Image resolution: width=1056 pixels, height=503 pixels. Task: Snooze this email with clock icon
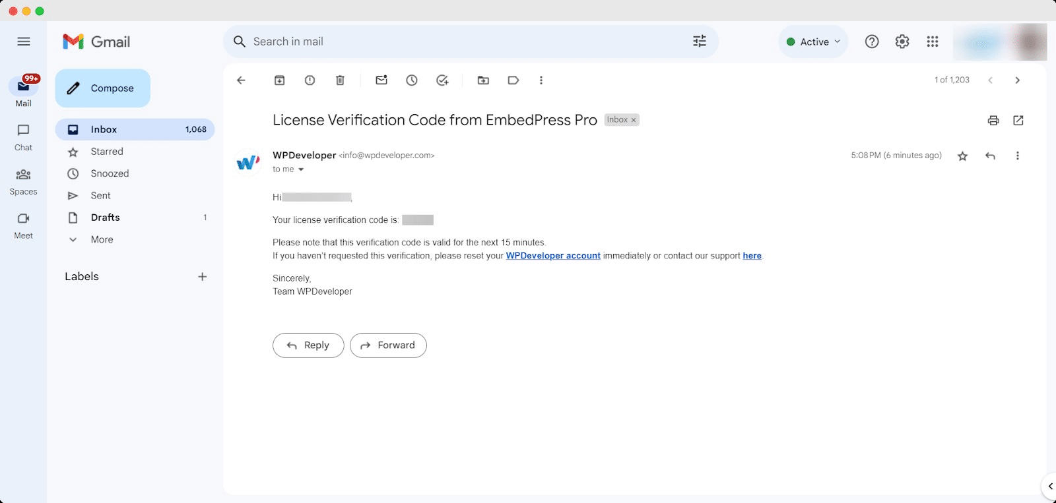tap(412, 80)
